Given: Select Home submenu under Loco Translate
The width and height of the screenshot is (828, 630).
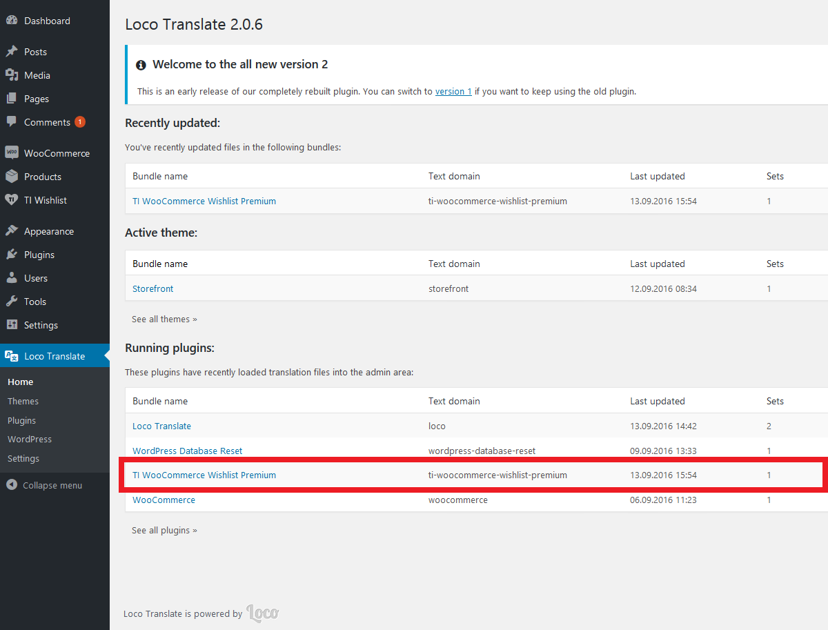Looking at the screenshot, I should pos(21,382).
